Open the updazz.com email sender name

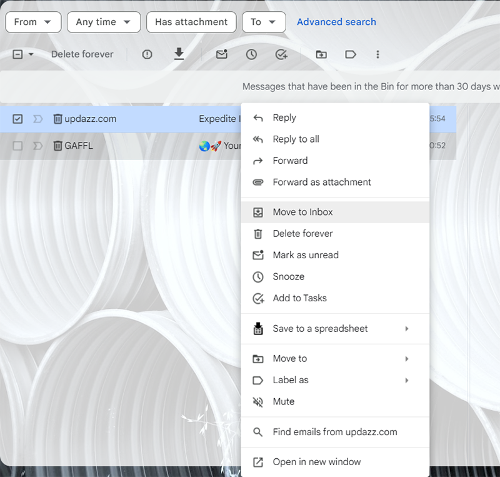[x=90, y=119]
